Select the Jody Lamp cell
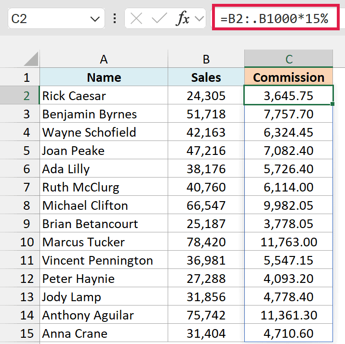The width and height of the screenshot is (345, 344). (x=104, y=296)
